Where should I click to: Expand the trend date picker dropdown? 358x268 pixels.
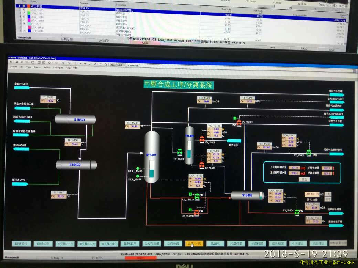(333, 5)
